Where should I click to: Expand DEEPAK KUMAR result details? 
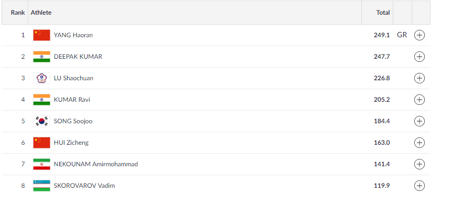click(419, 57)
